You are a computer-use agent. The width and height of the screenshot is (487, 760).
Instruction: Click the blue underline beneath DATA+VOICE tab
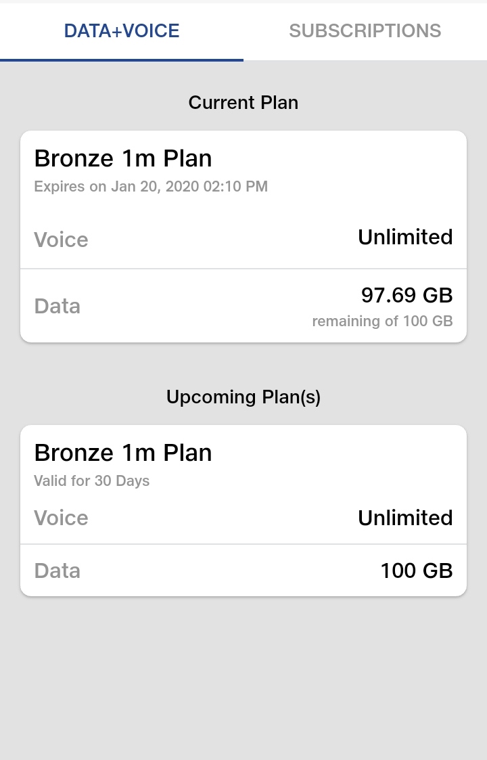(x=122, y=60)
